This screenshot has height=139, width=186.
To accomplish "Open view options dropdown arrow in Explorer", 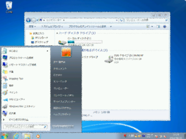I will click(152, 26).
